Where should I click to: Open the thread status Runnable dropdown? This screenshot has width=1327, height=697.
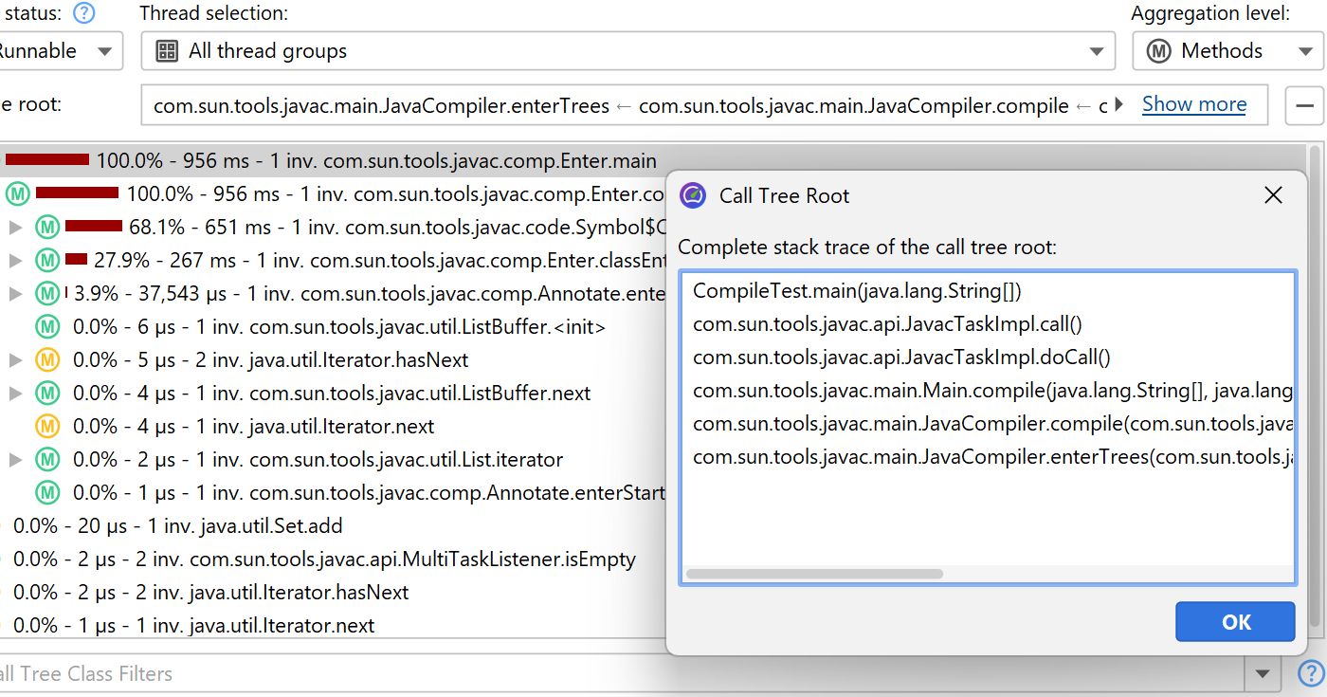click(x=57, y=51)
